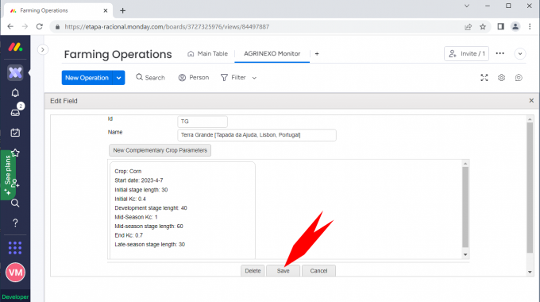Select the Corn crop parameters card
The width and height of the screenshot is (540, 302).
click(183, 210)
